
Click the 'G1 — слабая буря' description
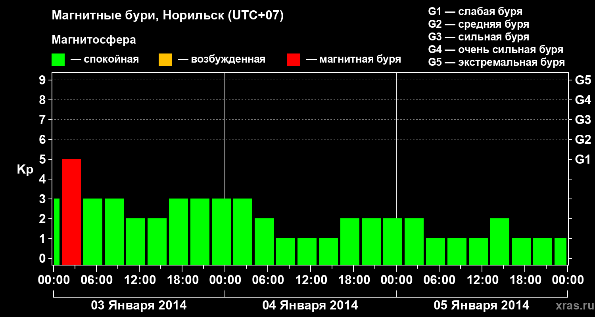pos(475,11)
